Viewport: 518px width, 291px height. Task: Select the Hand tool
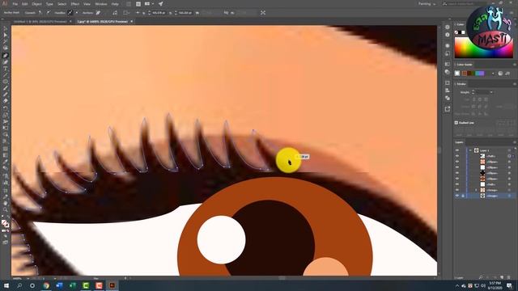(x=6, y=203)
